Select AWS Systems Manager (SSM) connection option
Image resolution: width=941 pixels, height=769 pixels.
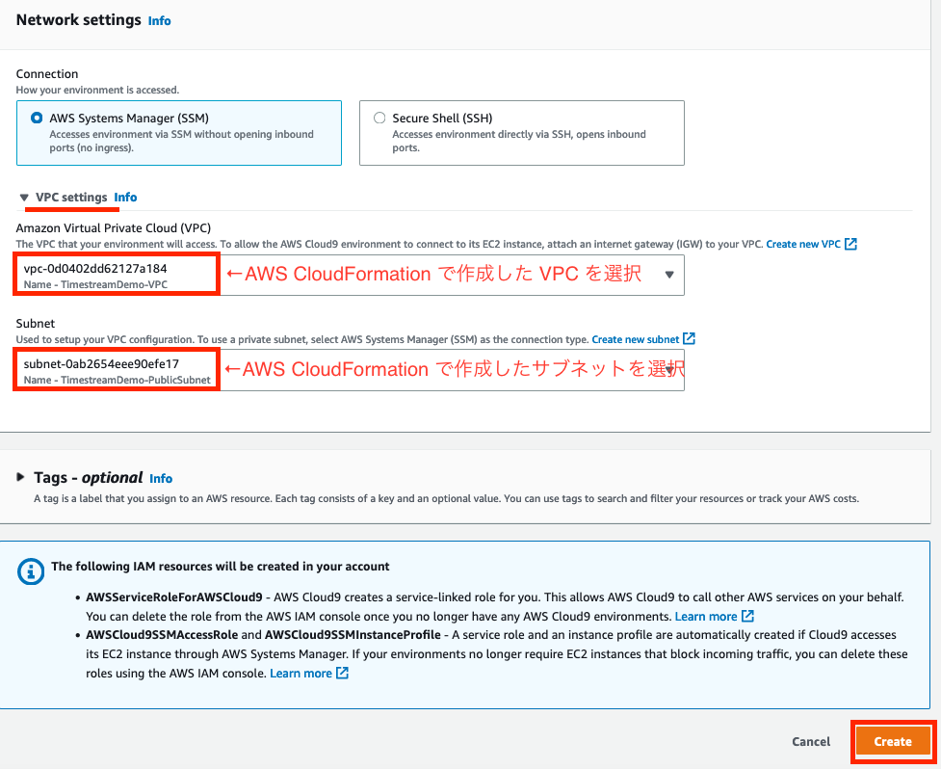(x=35, y=118)
